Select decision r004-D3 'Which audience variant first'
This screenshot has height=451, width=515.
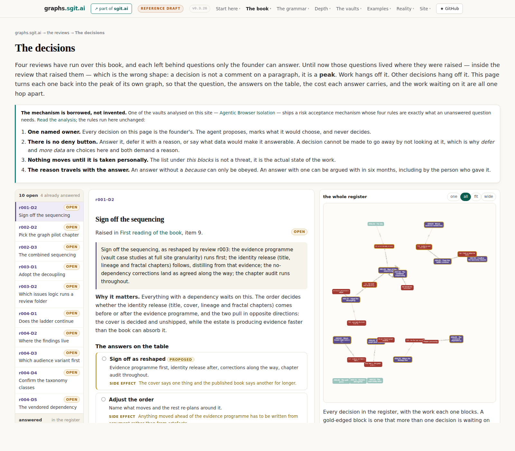click(49, 357)
